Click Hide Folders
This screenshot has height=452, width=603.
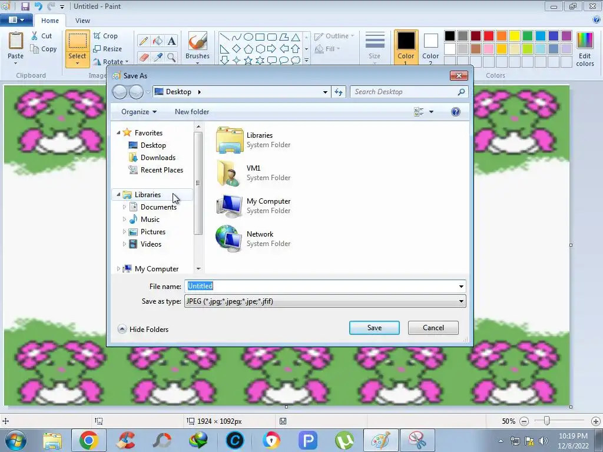point(144,330)
